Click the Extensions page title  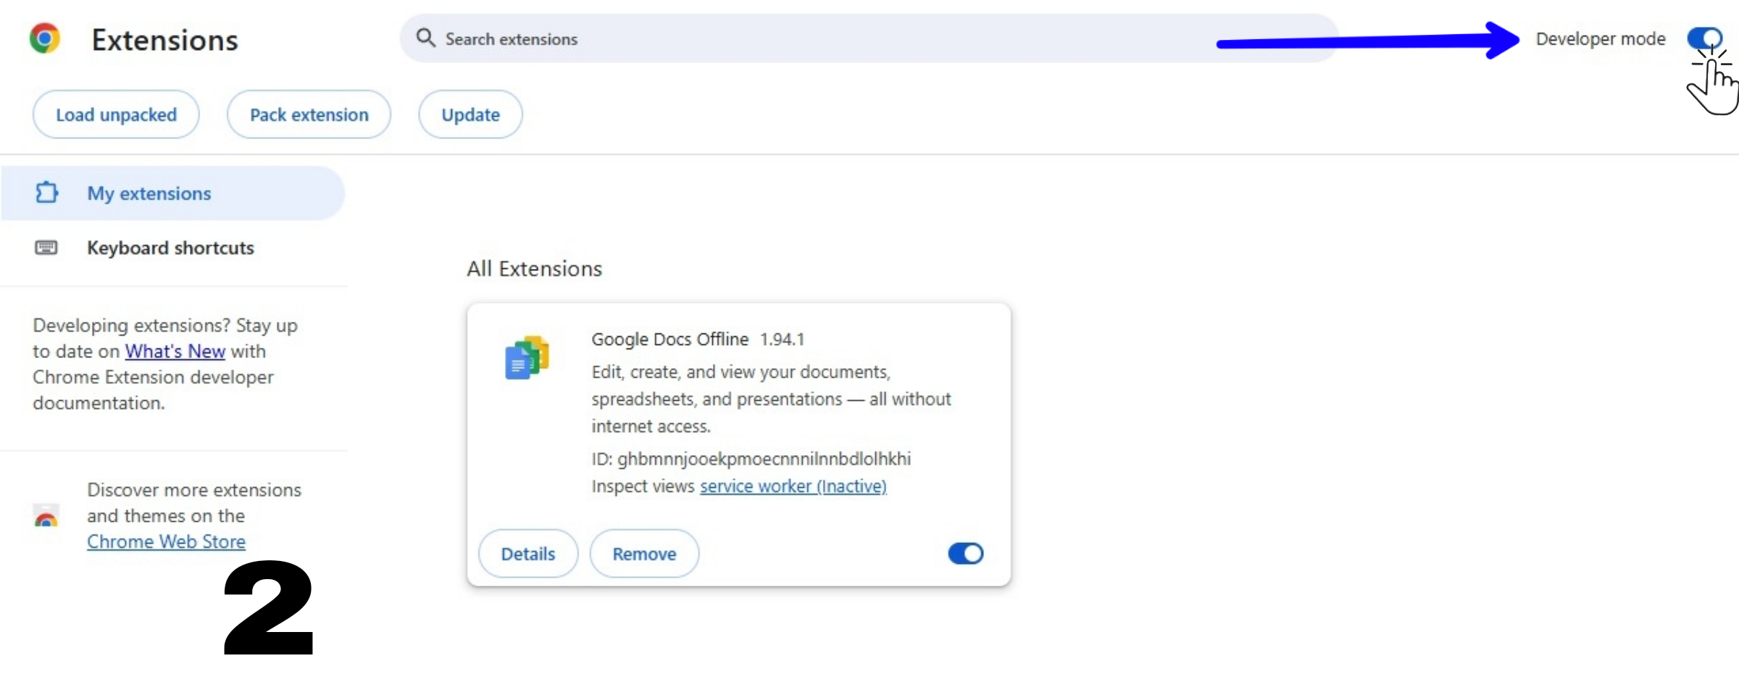[165, 40]
